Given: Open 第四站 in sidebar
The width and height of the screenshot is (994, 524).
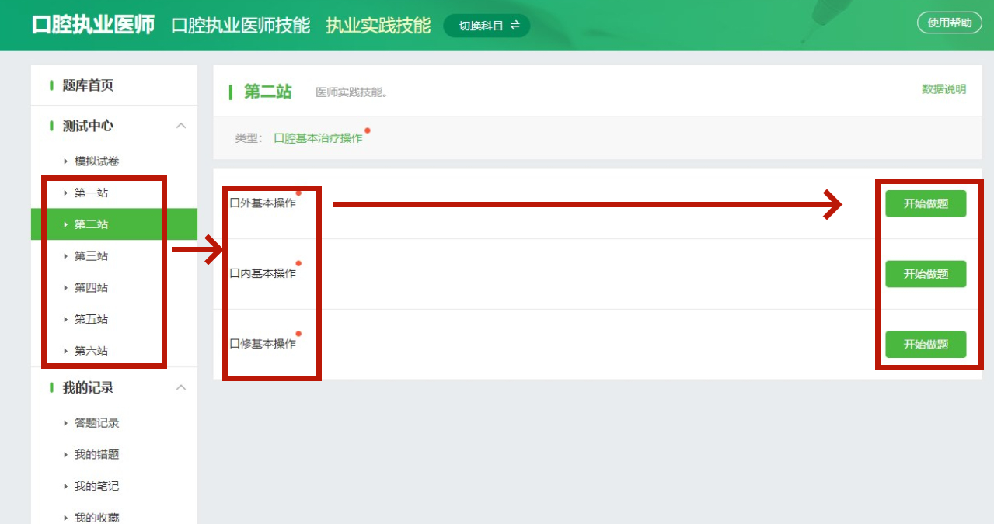Looking at the screenshot, I should [x=91, y=288].
